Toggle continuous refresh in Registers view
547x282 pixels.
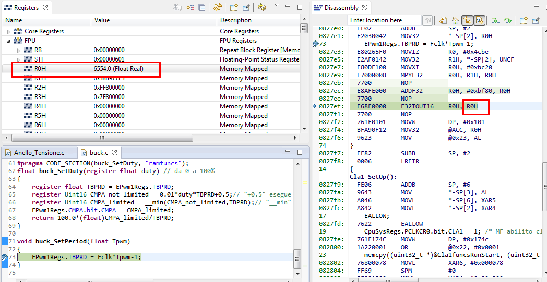(x=263, y=7)
